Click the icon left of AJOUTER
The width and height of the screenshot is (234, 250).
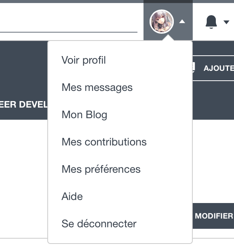(x=195, y=68)
